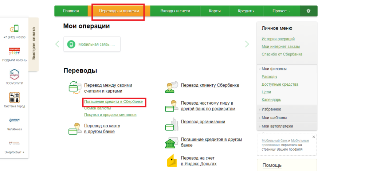The image size is (373, 171).
Task: Close the mobile bank notification box
Action: pos(314,137)
